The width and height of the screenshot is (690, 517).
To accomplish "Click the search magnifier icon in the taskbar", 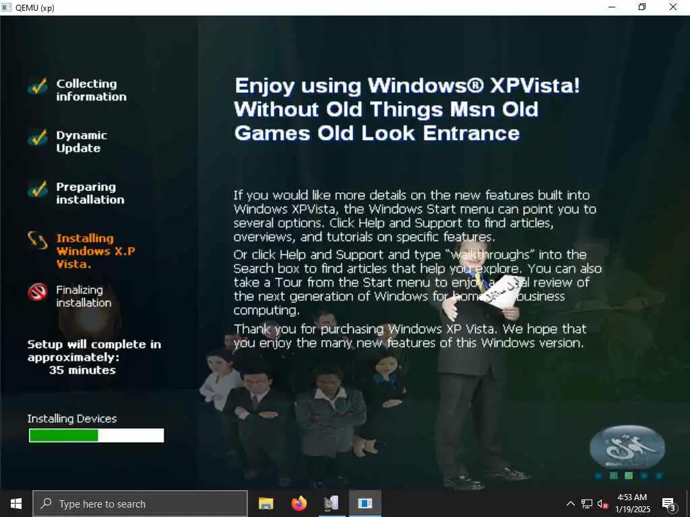I will point(46,504).
